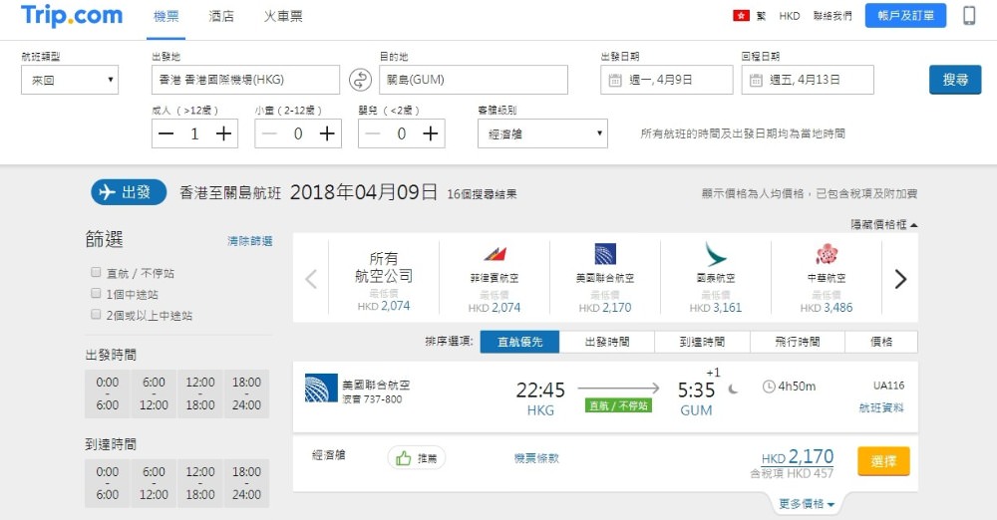Enable the 1個中途站 filter checkbox
The height and width of the screenshot is (520, 997).
[95, 294]
